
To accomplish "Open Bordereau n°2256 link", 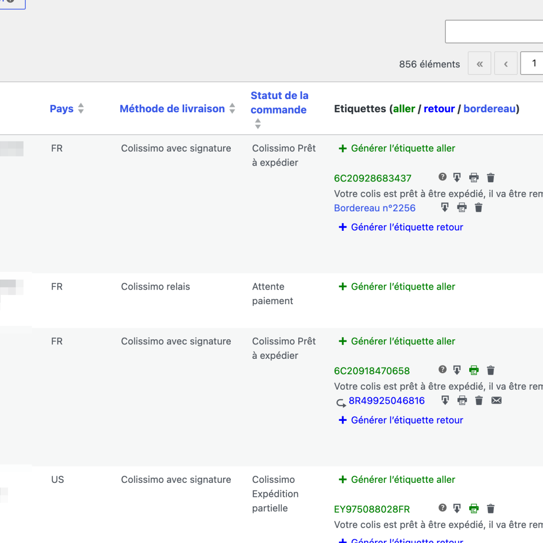I will [375, 208].
